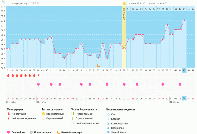Click the yellow Положительный ovulation test legend circle

pos(43,114)
